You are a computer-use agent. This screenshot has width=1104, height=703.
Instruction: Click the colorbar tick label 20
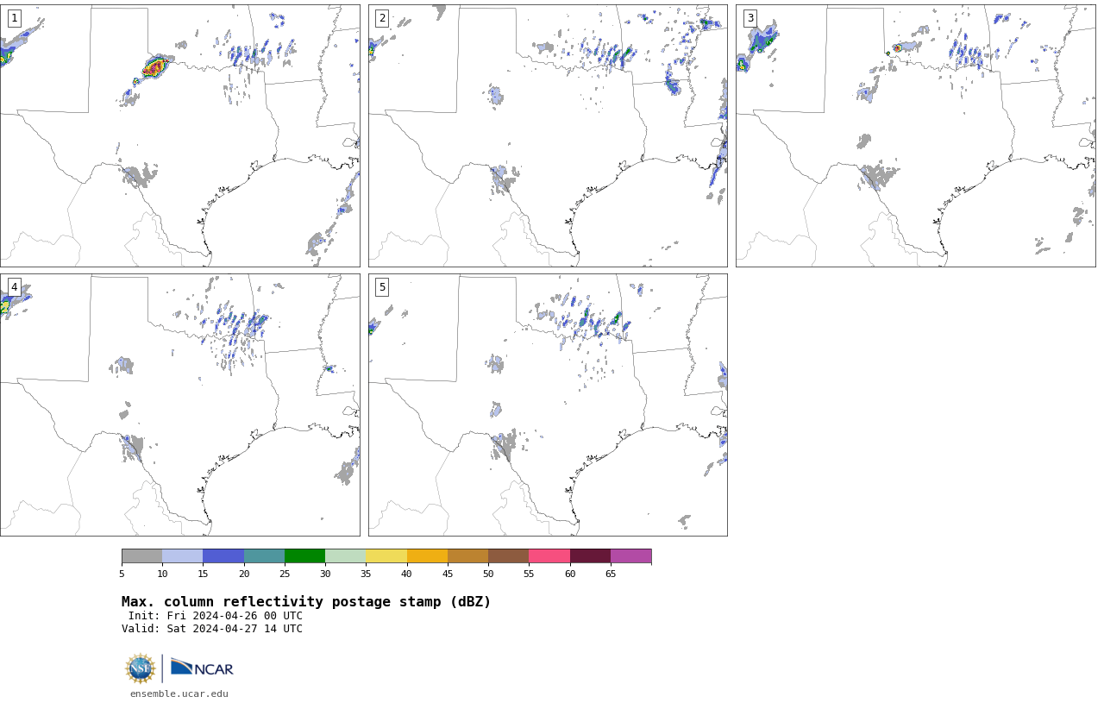pos(244,574)
